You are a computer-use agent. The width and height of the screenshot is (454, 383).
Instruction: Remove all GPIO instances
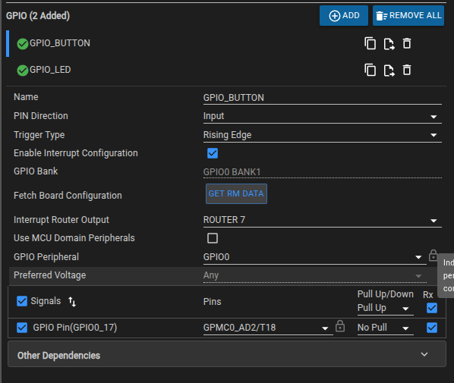click(x=408, y=16)
